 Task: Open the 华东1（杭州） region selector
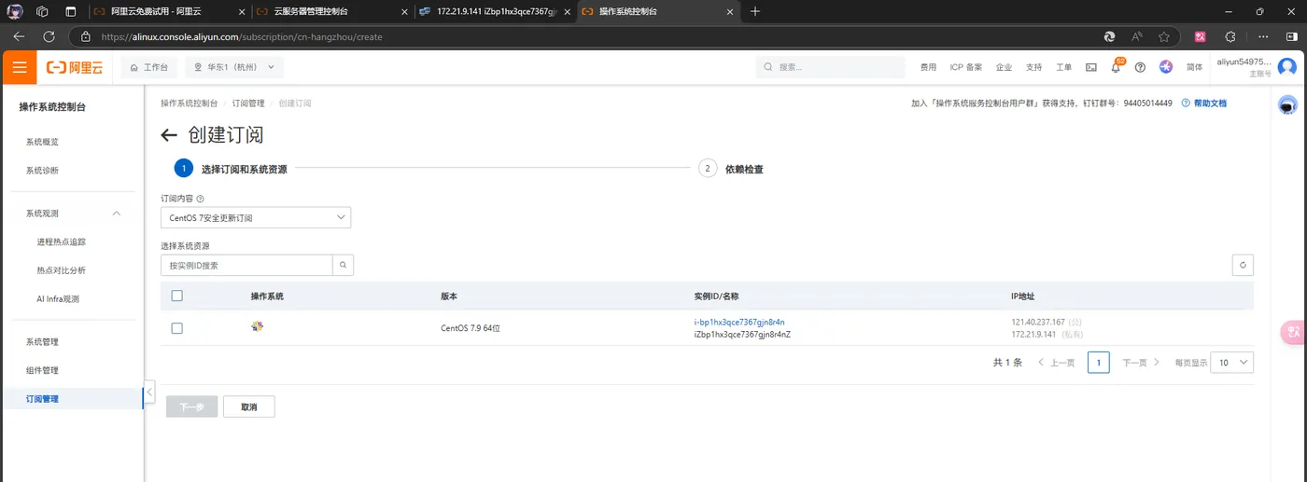[x=234, y=67]
